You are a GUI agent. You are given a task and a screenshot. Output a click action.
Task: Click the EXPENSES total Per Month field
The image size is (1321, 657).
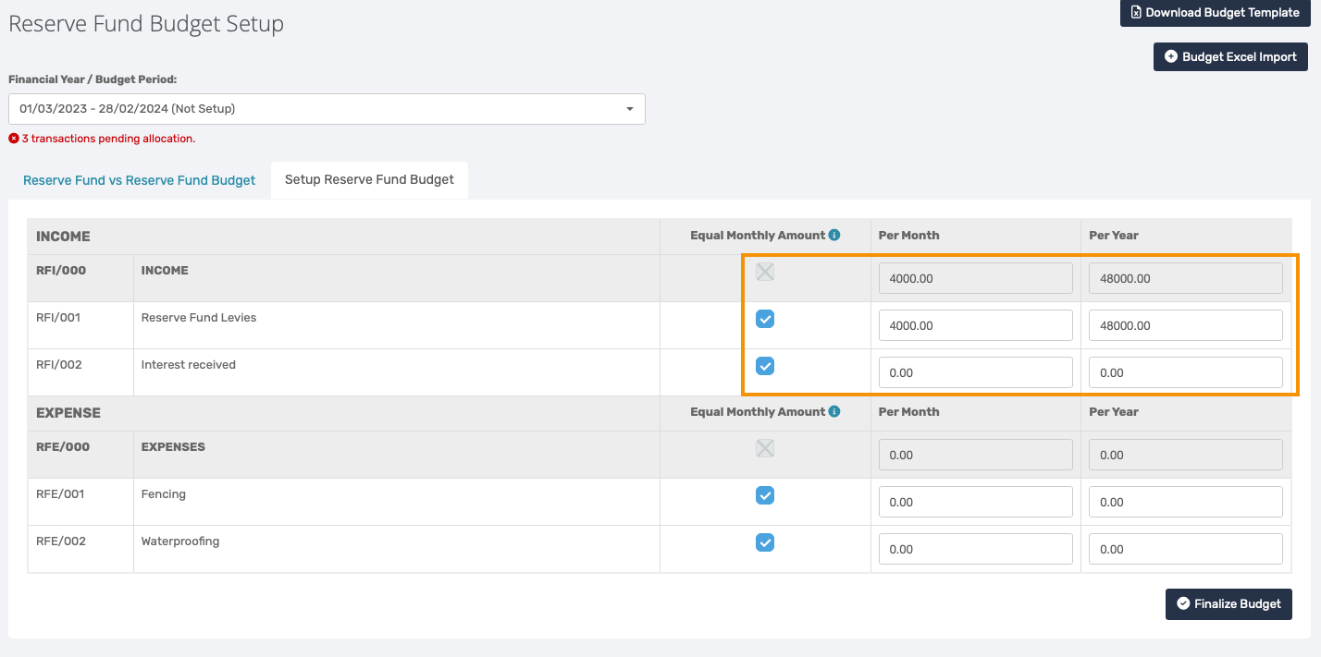click(976, 455)
